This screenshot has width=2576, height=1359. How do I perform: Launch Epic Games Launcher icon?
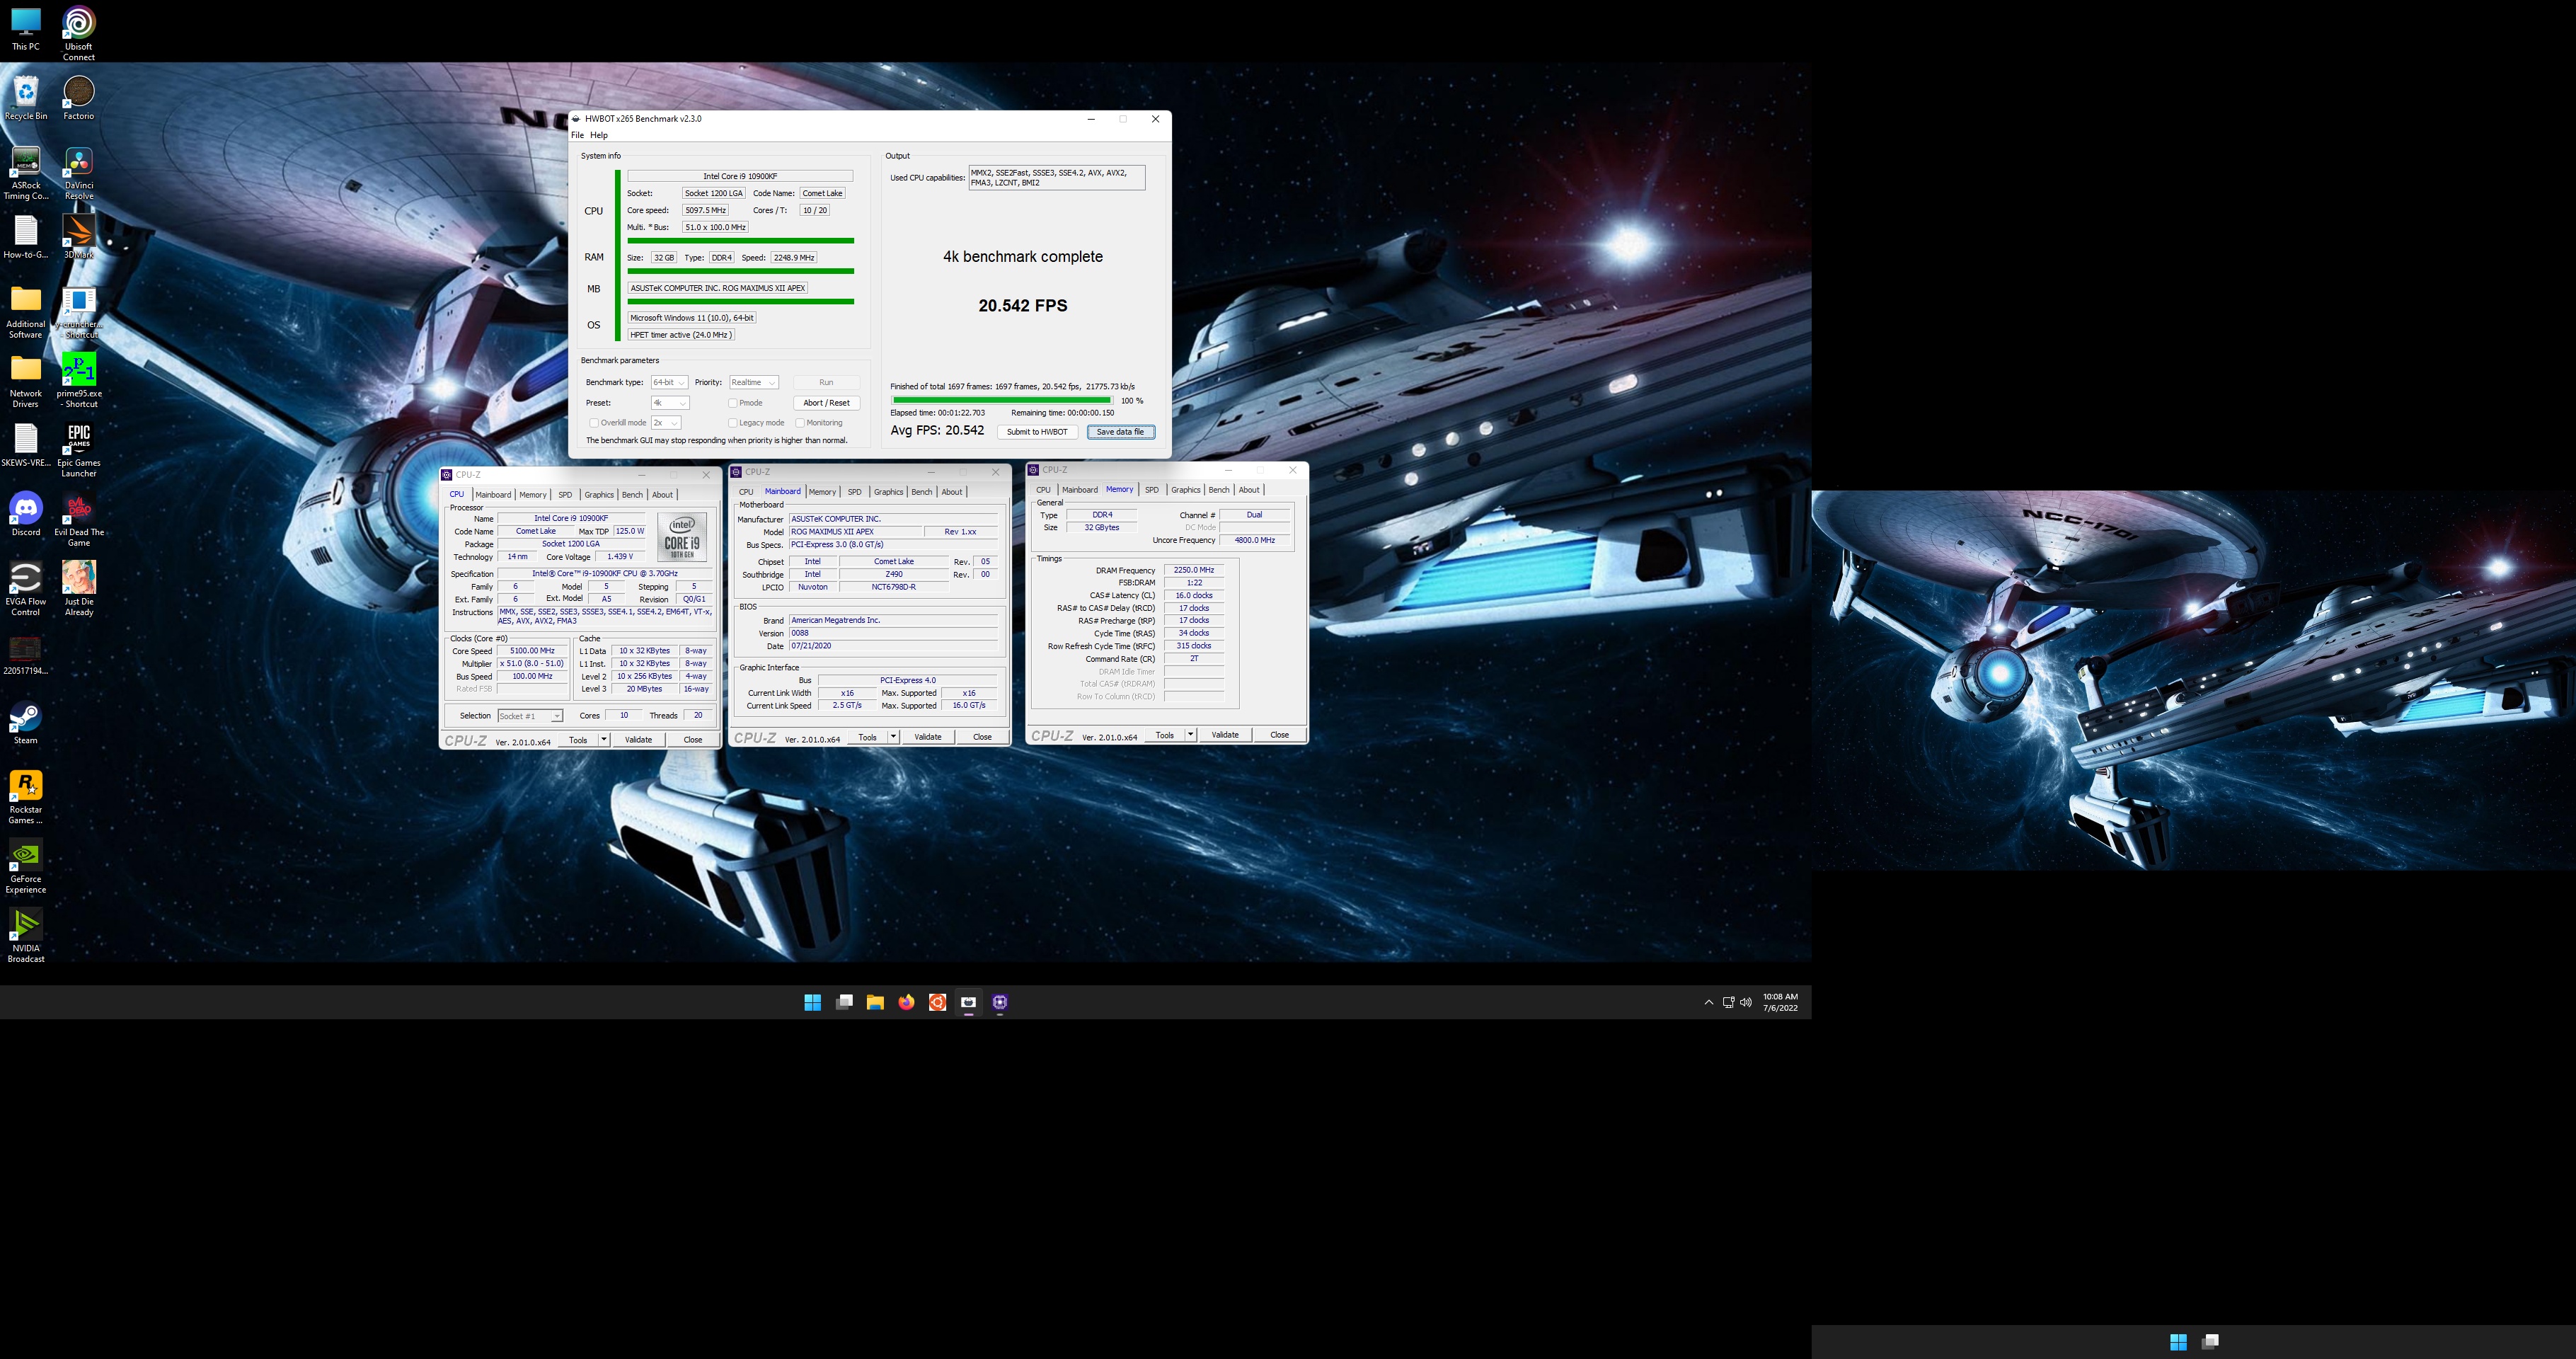click(x=79, y=449)
